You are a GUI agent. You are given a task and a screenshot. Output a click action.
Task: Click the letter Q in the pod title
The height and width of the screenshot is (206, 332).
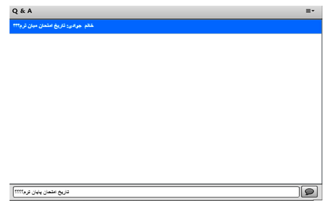(15, 11)
